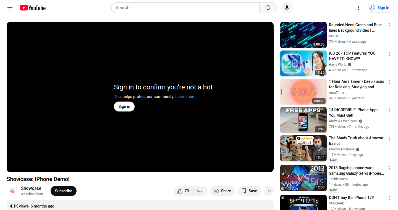The width and height of the screenshot is (398, 210).
Task: Open Hayls World channel name
Action: [x=338, y=65]
